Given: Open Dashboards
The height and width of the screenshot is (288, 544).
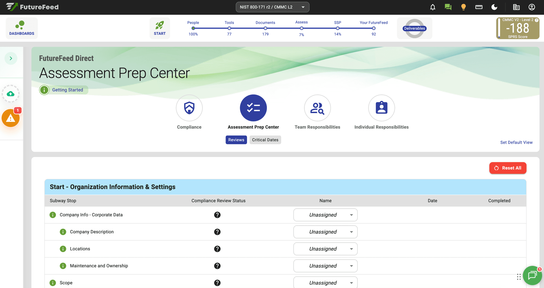Looking at the screenshot, I should click(x=22, y=28).
